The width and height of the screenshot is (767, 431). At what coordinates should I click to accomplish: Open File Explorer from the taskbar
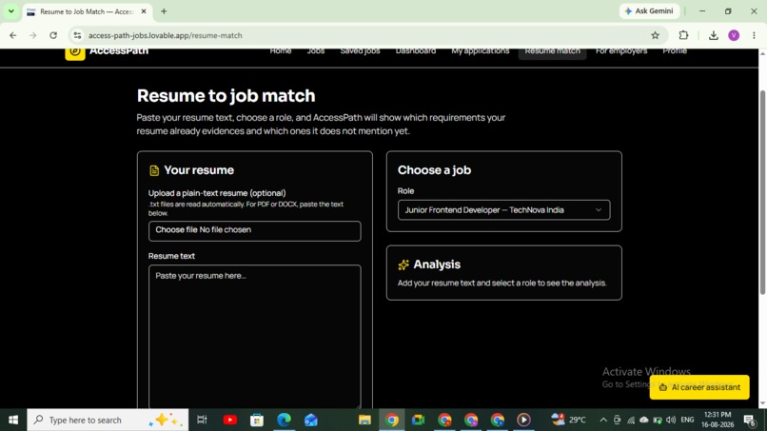click(x=364, y=420)
